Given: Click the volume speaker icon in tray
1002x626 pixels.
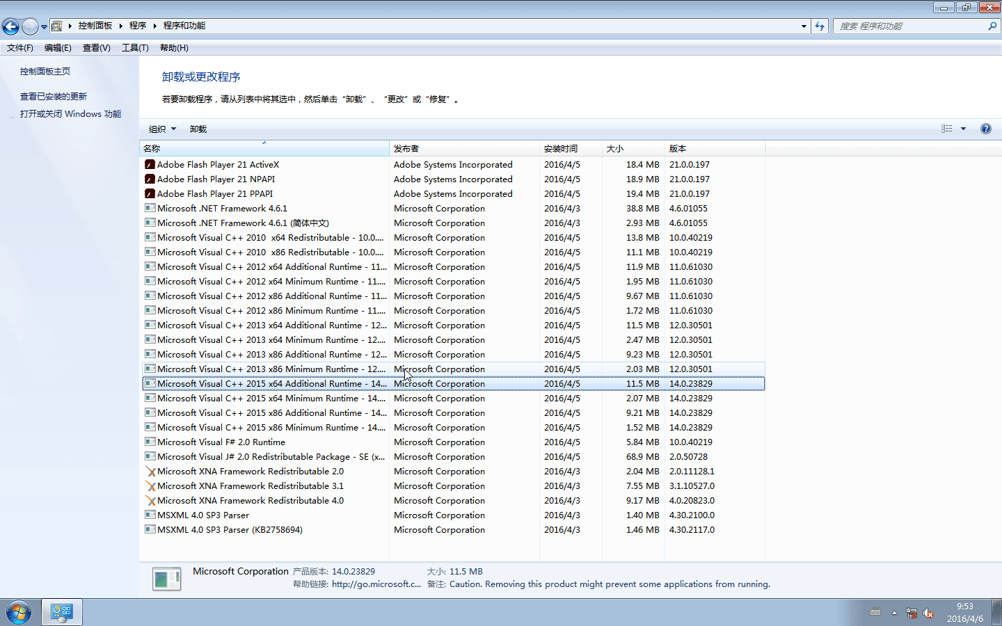Looking at the screenshot, I should tap(928, 613).
